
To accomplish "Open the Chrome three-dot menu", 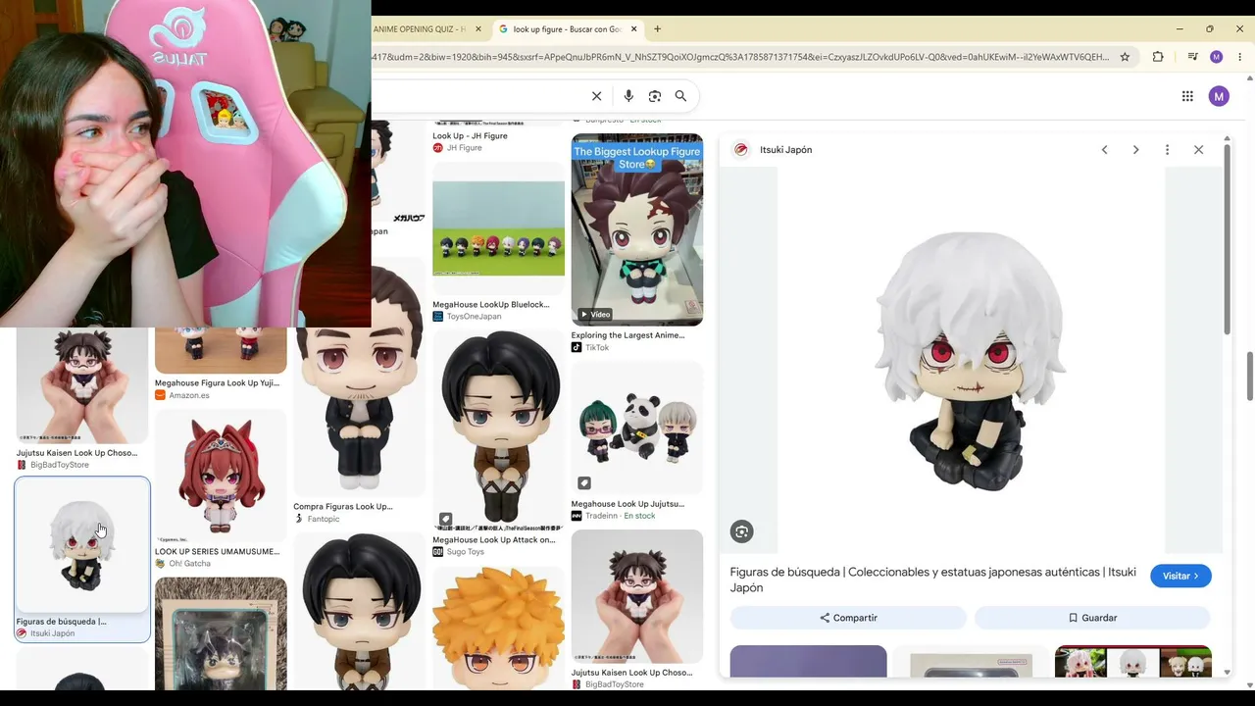I will (1239, 57).
